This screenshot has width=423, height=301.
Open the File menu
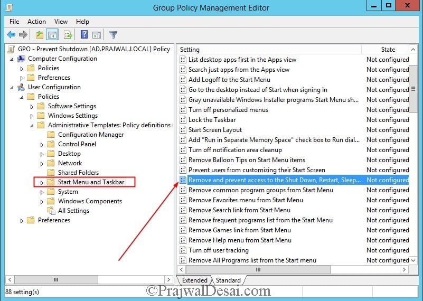point(14,22)
